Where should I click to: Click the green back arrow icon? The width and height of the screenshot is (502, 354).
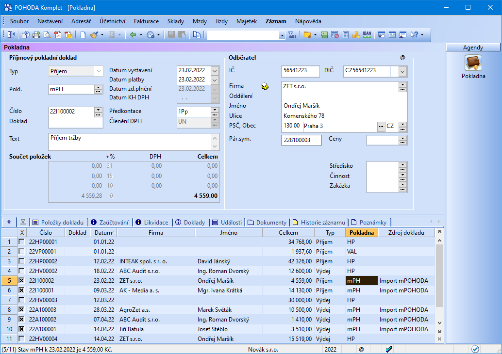(133, 34)
